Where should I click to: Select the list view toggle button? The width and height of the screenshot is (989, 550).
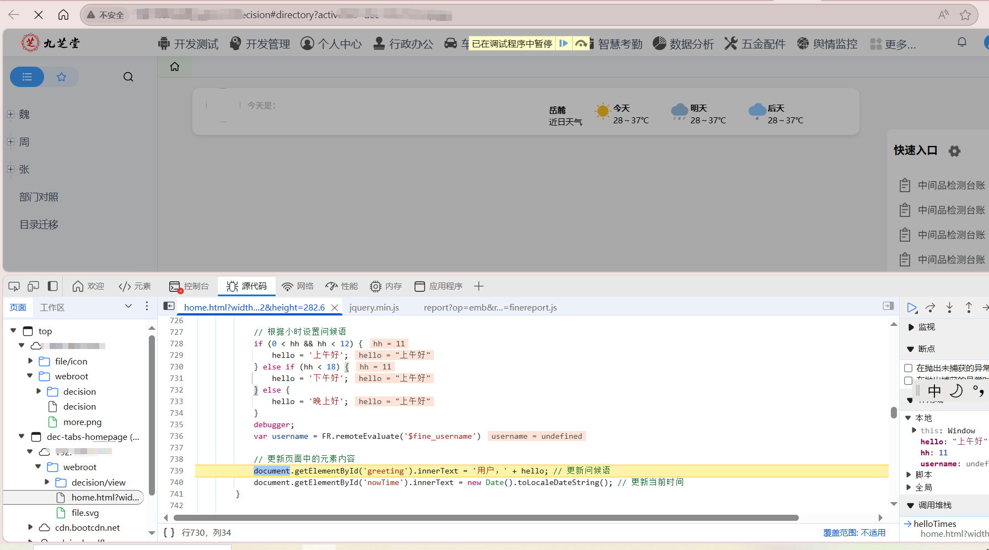click(27, 77)
